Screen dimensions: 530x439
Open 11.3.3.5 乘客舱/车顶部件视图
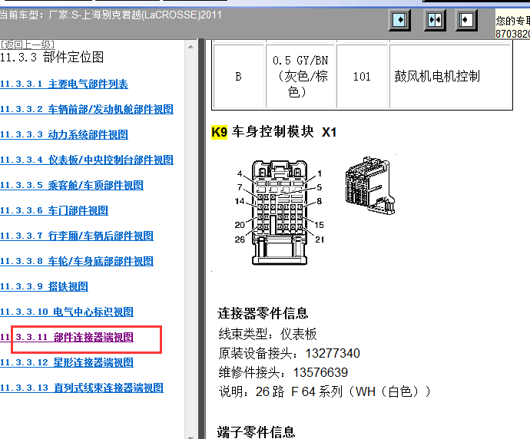click(71, 186)
